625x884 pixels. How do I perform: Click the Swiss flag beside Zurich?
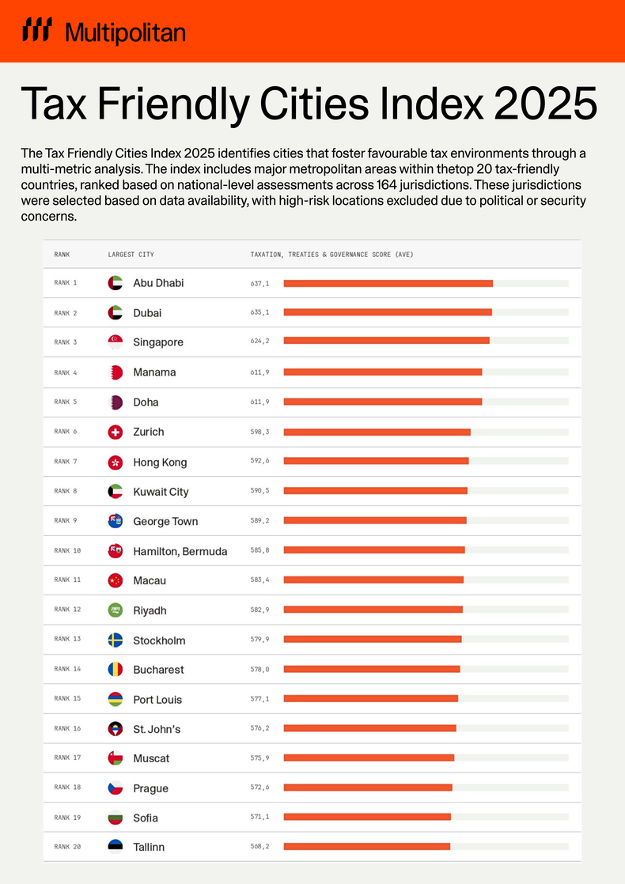[x=116, y=432]
